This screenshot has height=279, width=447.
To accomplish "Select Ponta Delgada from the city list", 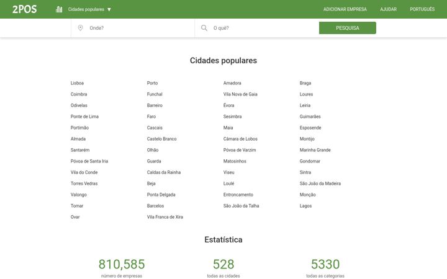I will coord(161,195).
